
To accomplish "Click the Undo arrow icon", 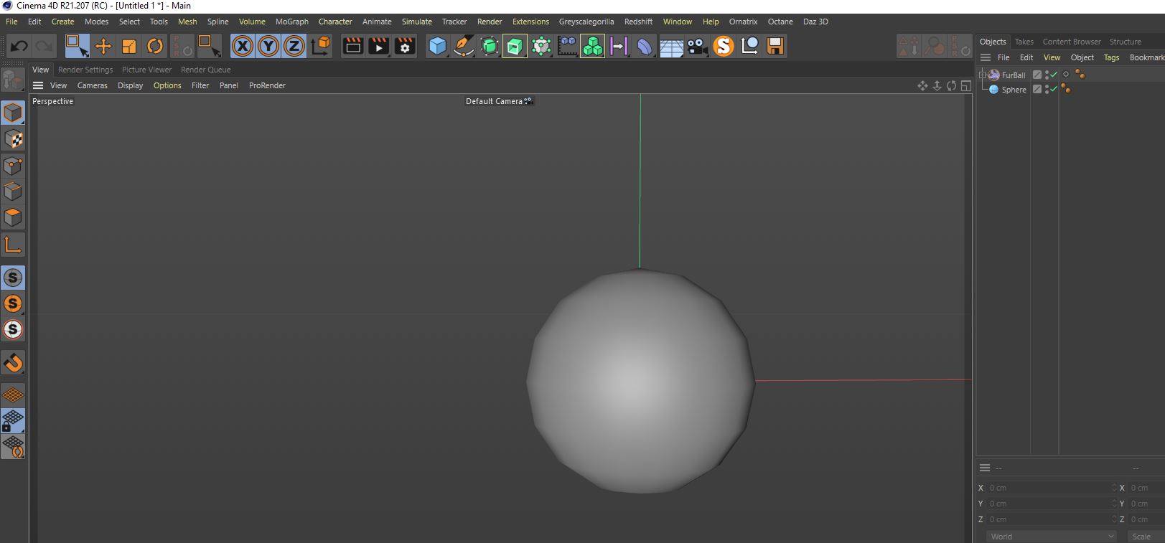I will tap(19, 47).
